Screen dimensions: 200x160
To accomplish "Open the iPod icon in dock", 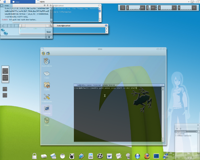I will coord(91,156).
